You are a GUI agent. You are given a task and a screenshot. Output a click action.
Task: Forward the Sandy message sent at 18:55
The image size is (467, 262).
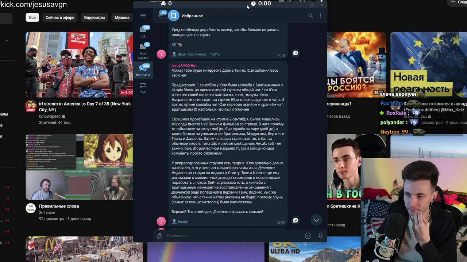296,221
